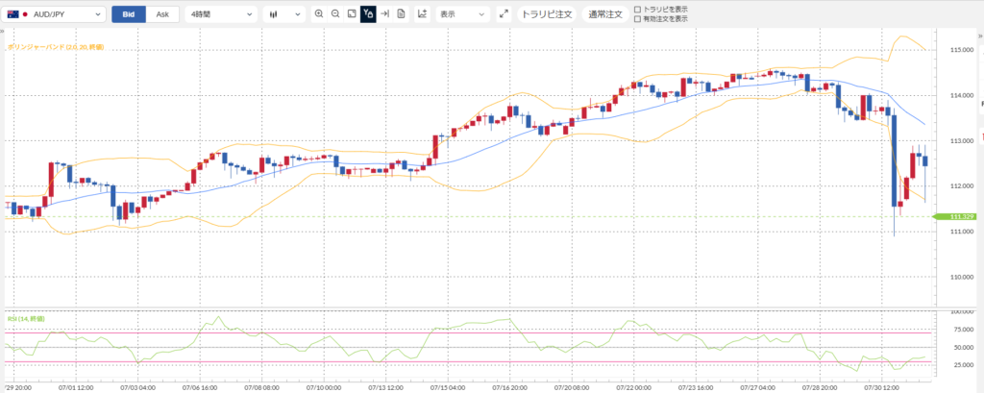Expand right panel with double-chevron

[981, 37]
